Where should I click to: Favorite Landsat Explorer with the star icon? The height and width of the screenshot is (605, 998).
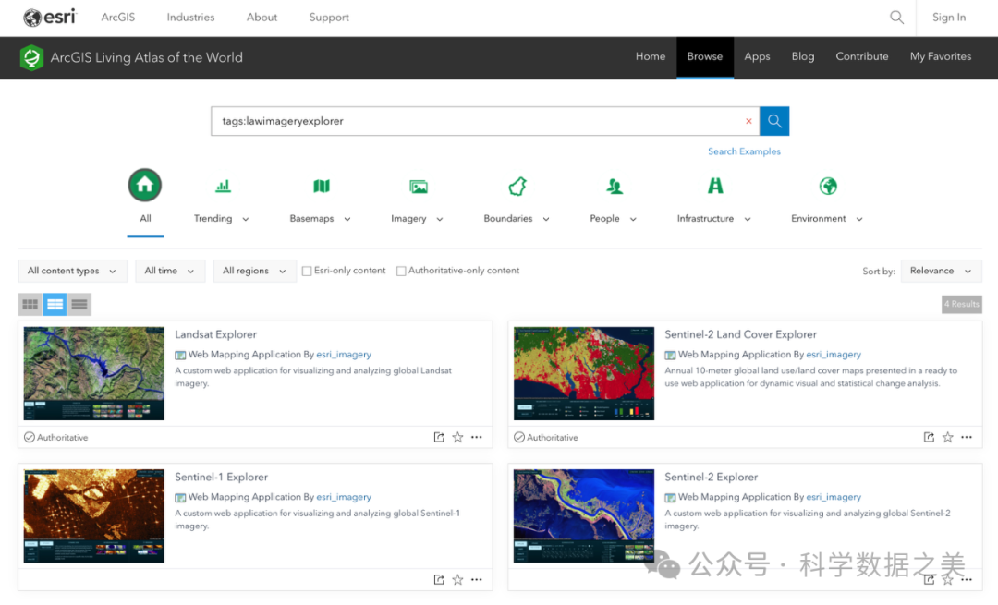click(x=457, y=438)
